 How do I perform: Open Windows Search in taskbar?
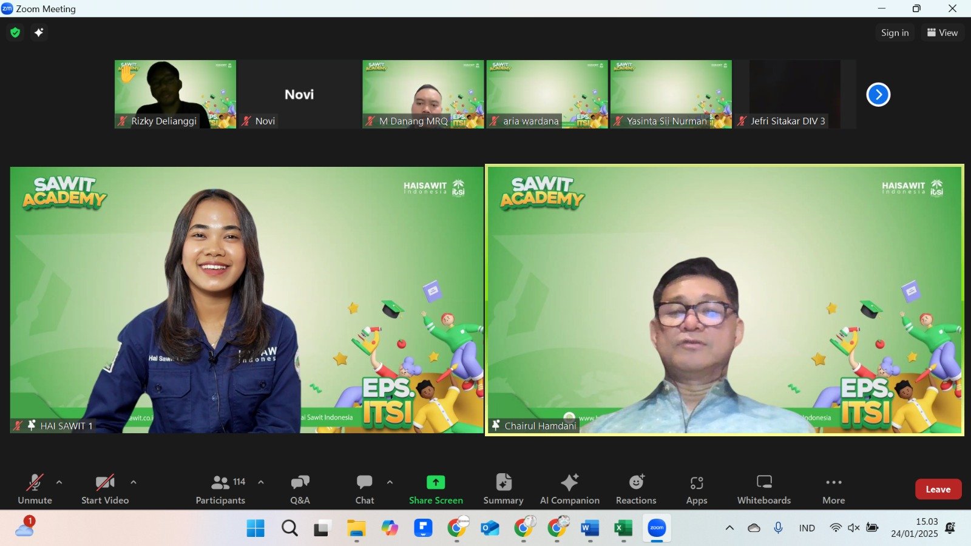(289, 528)
